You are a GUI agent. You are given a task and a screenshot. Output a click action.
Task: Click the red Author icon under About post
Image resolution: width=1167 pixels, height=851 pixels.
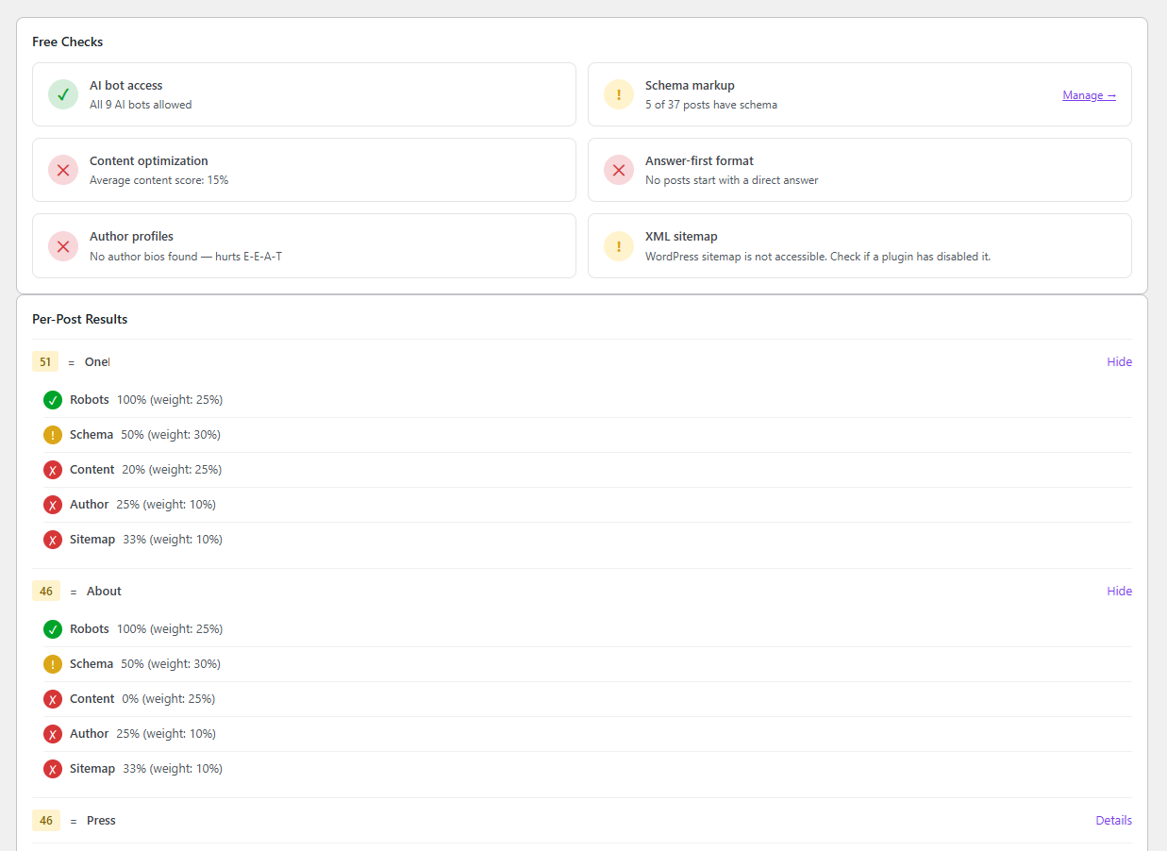53,734
